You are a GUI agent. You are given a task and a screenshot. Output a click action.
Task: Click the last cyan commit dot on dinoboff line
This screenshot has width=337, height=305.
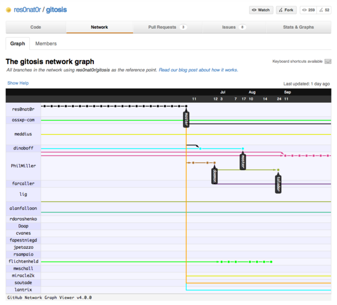point(243,148)
